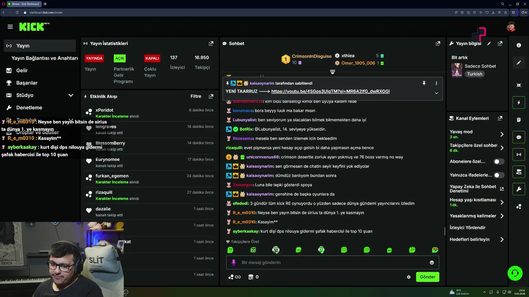Image resolution: width=529 pixels, height=297 pixels.
Task: Pop out the Etkinlik Akışı panel
Action: click(x=211, y=96)
